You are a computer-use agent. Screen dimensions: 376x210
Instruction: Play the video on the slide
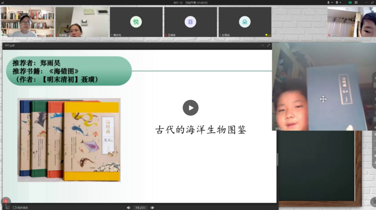click(x=190, y=108)
